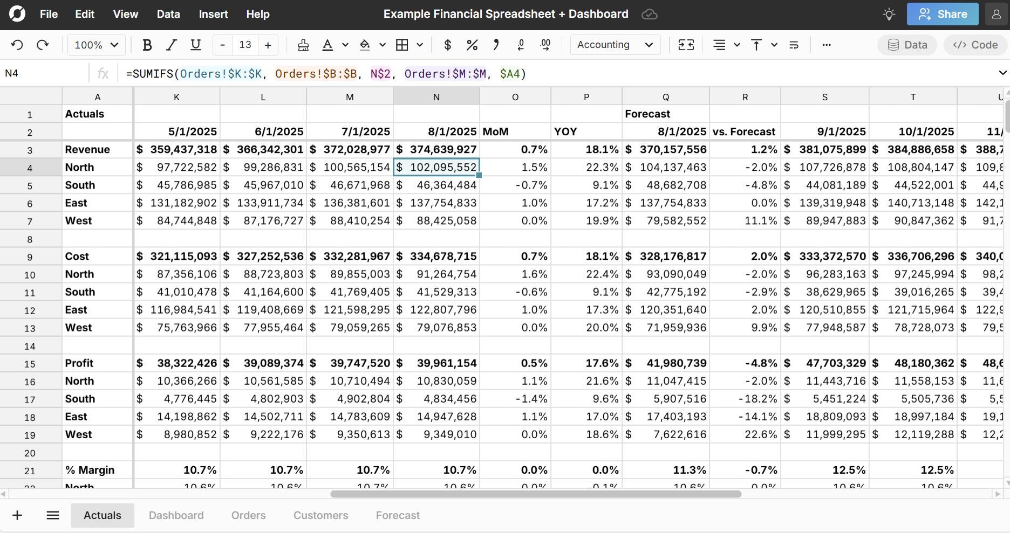Toggle bold formatting
Image resolution: width=1010 pixels, height=533 pixels.
pyautogui.click(x=147, y=45)
